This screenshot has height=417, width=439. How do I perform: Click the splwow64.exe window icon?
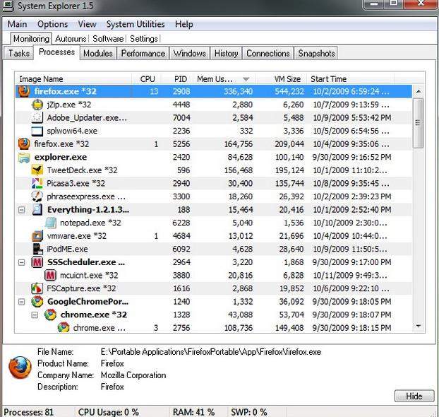(x=37, y=131)
